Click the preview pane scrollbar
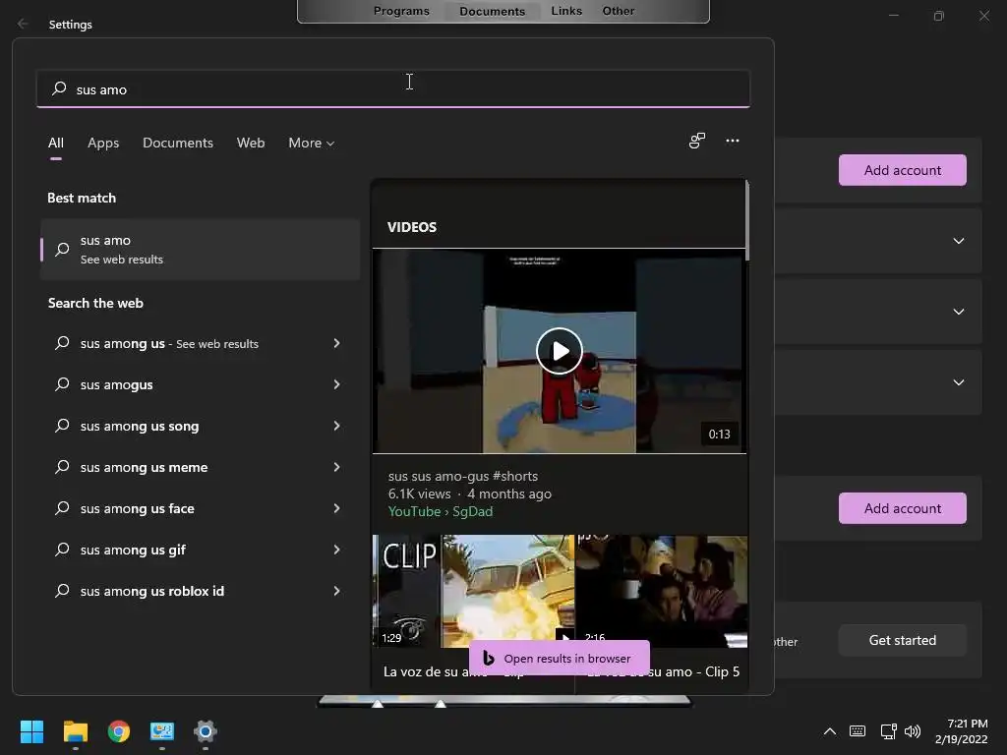The width and height of the screenshot is (1007, 755). pos(747,221)
